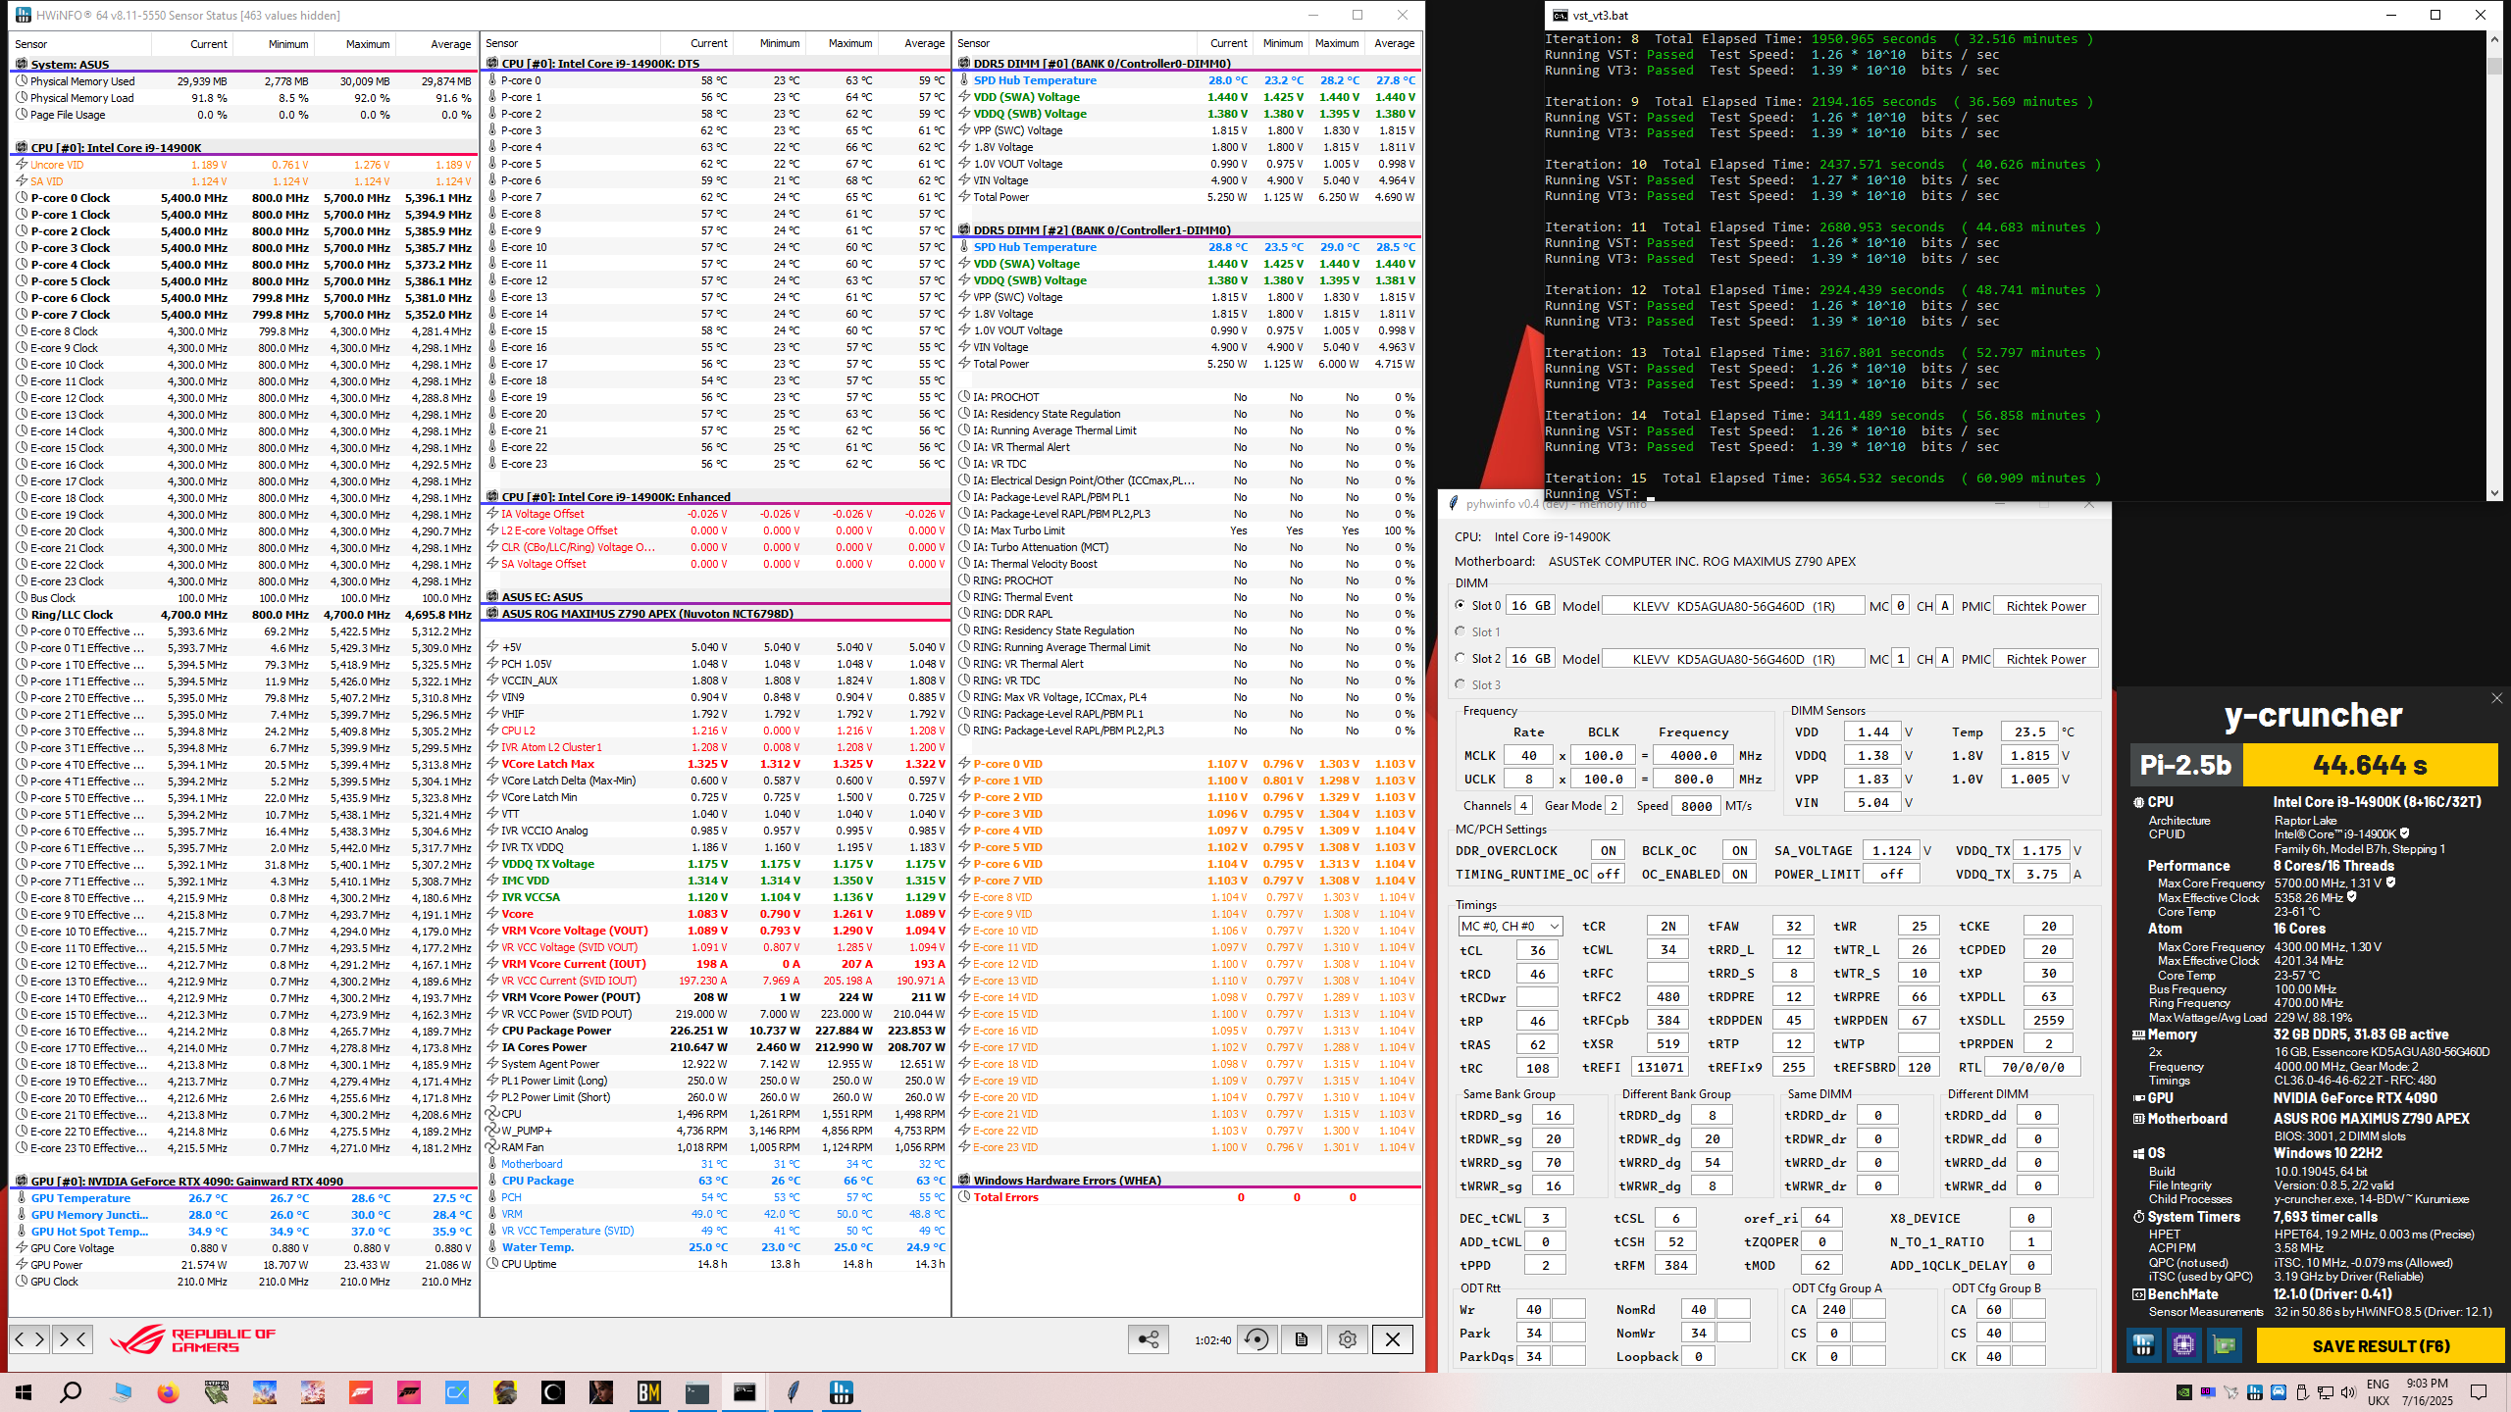Select Slot 2 radio button in pyhwinfo

(x=1460, y=659)
